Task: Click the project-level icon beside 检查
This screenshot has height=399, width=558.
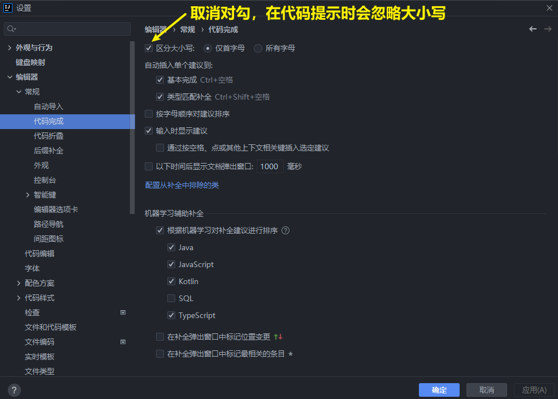Action: (123, 312)
